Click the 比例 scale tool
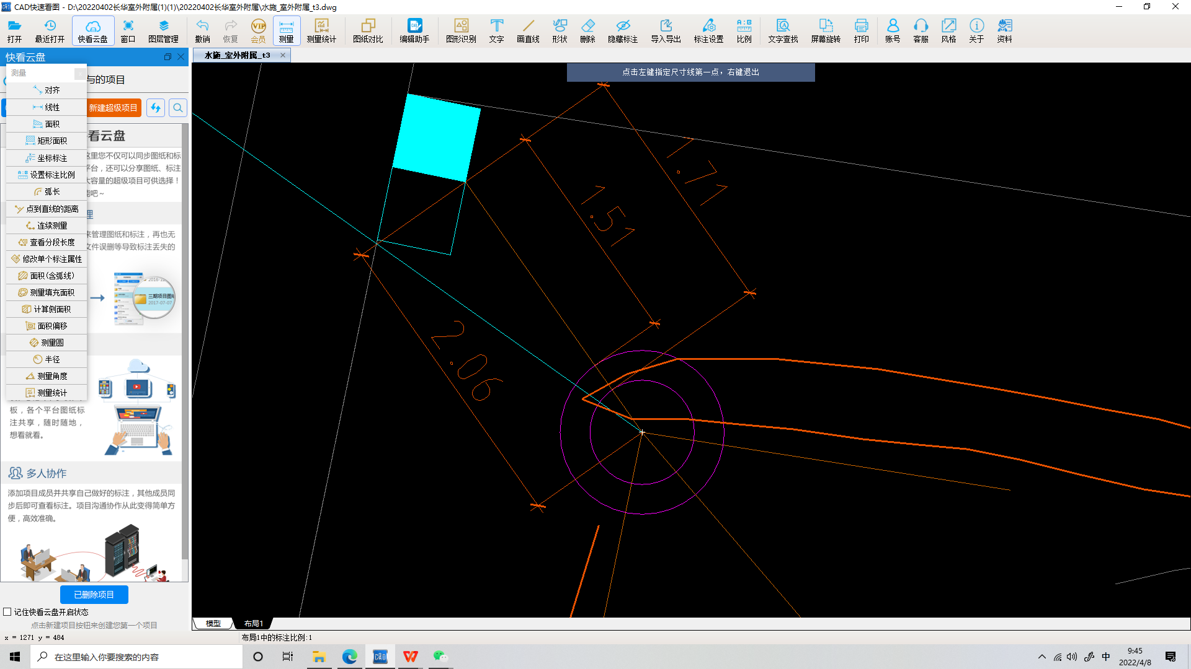This screenshot has height=669, width=1191. [744, 30]
